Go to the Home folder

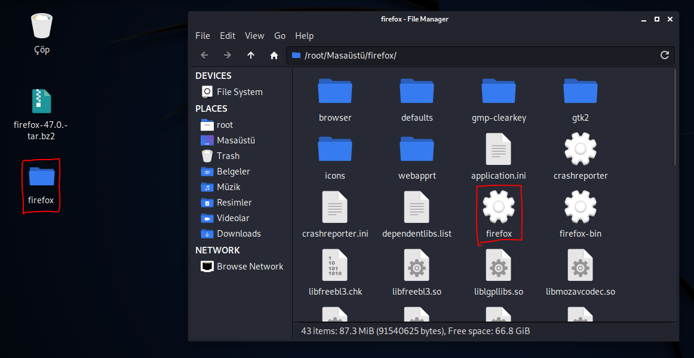click(x=274, y=56)
